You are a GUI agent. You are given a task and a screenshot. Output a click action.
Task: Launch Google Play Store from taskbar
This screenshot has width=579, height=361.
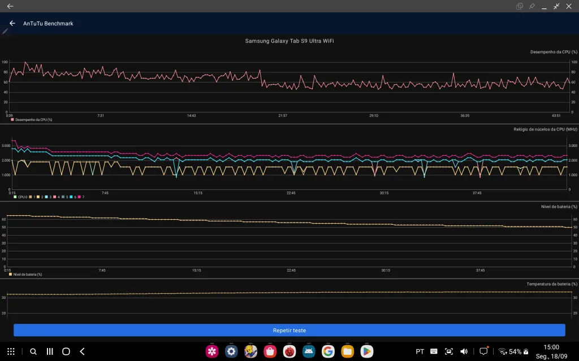click(x=367, y=351)
